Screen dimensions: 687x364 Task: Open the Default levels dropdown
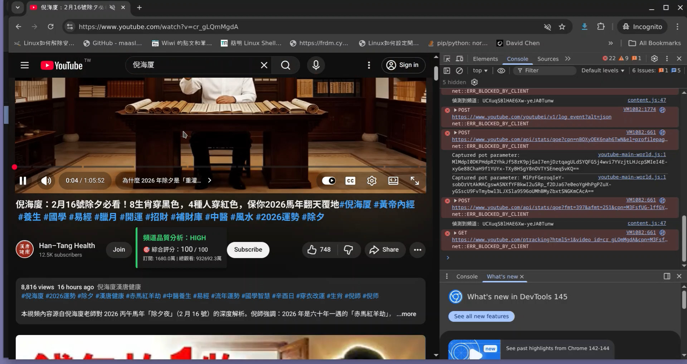coord(603,71)
